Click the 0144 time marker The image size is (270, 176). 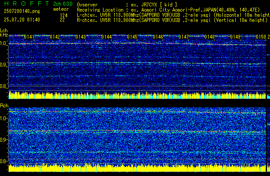tap(106, 37)
